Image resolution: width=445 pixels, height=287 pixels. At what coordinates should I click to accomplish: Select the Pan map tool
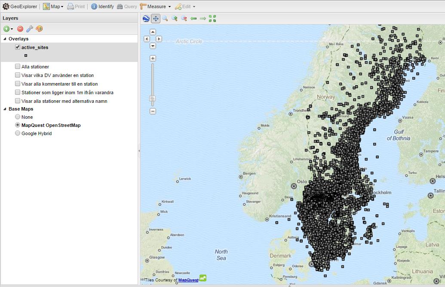(x=156, y=19)
